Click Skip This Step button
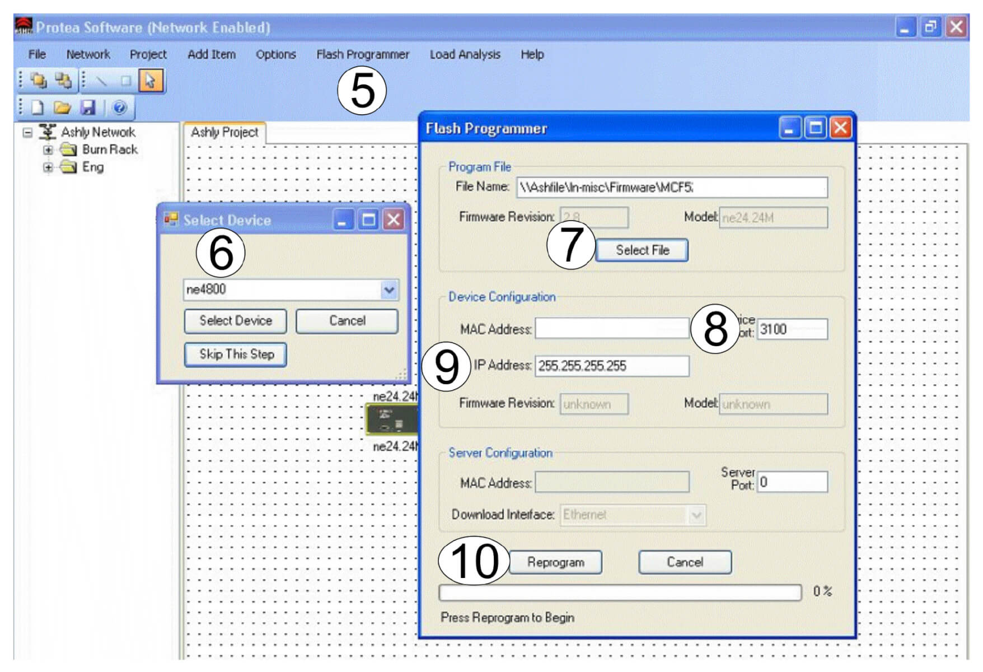Screen dimensions: 983x672 (236, 354)
